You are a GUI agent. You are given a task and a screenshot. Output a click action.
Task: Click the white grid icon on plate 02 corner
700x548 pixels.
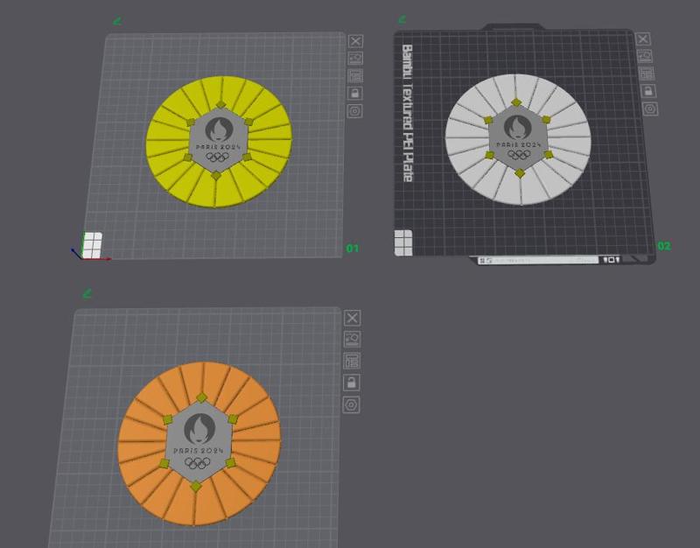click(x=403, y=242)
